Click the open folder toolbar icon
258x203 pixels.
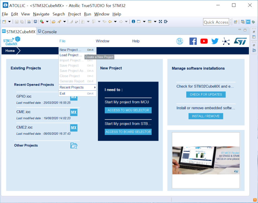[x=53, y=21]
